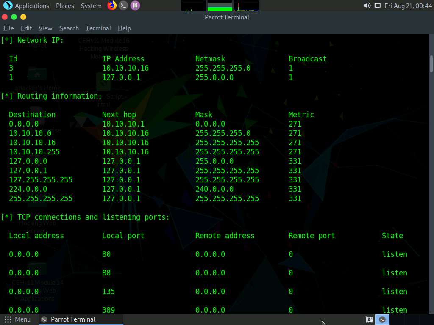Viewport: 434px width, 325px height.
Task: Open the purple text editor launcher
Action: click(x=135, y=6)
